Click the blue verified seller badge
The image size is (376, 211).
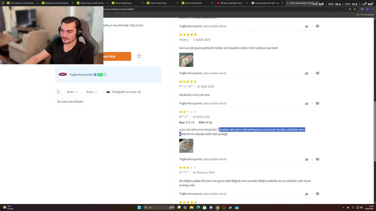click(x=95, y=74)
